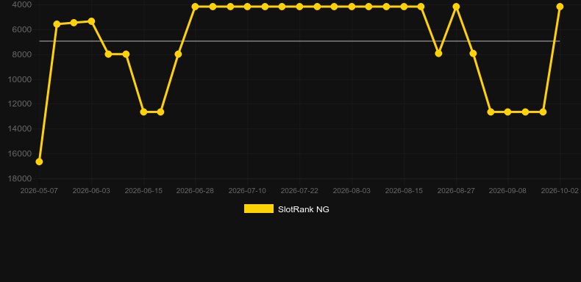Select the last data point at 2026-10-02

click(560, 7)
